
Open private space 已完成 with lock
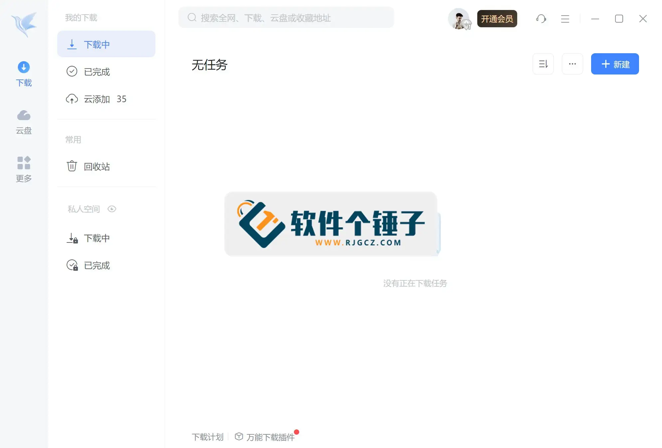(x=106, y=265)
